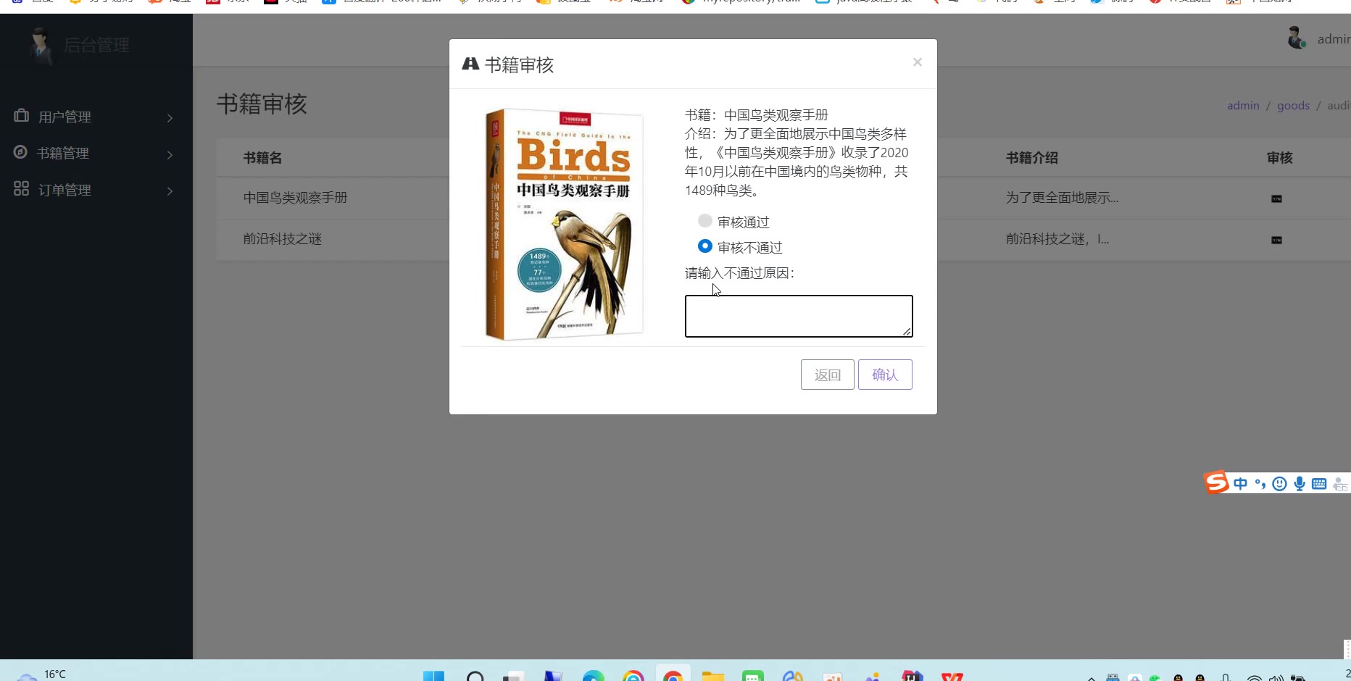Screen dimensions: 1351x681
Task: Click the 书籍管理 compass icon
Action: pyautogui.click(x=20, y=152)
